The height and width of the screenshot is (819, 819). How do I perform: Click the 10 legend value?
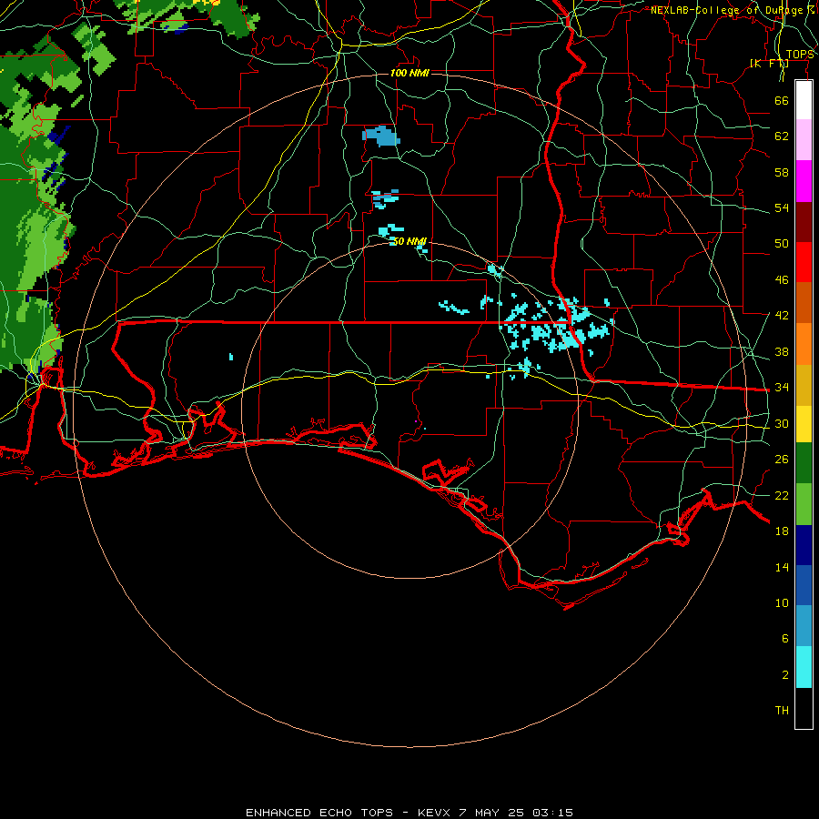tap(782, 602)
